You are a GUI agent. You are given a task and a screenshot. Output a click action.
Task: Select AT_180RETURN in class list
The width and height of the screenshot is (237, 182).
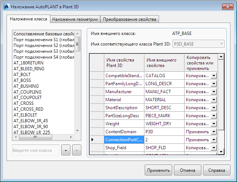click(x=44, y=63)
